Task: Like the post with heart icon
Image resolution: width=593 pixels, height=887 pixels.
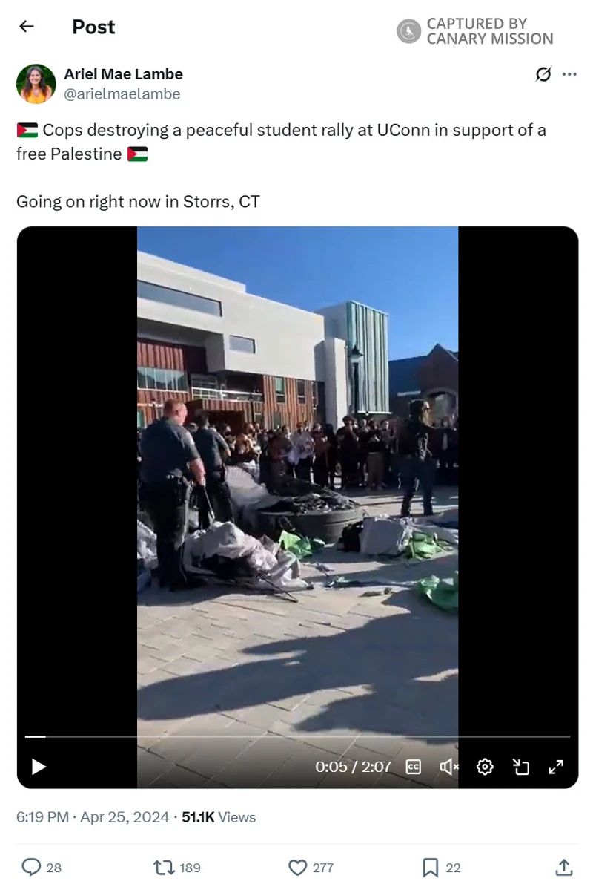Action: [311, 867]
